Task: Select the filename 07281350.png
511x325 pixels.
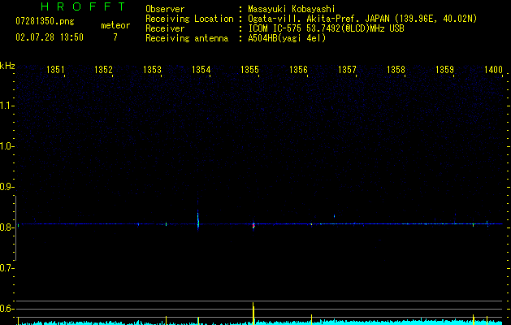Action: click(x=45, y=21)
